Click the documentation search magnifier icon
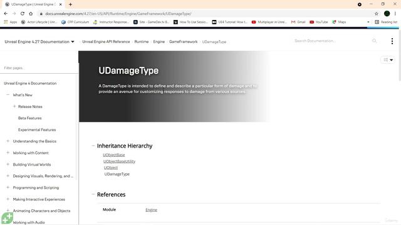This screenshot has height=225, width=401. (x=375, y=41)
